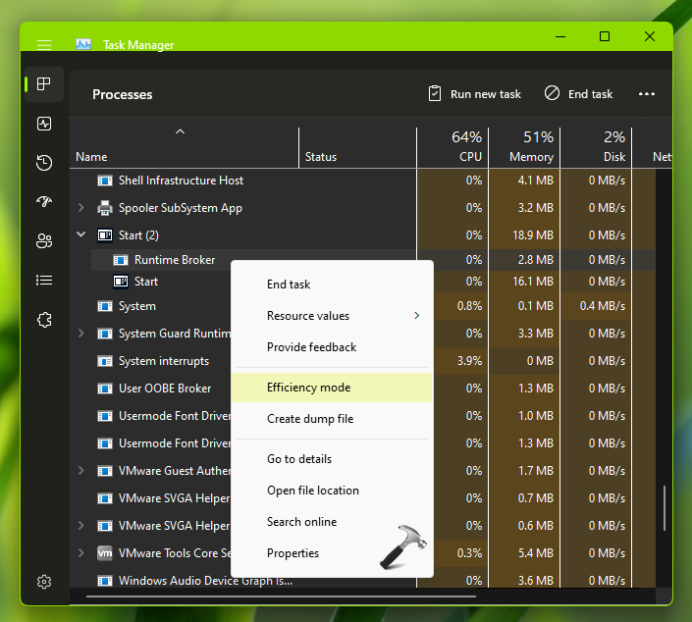This screenshot has width=692, height=622.
Task: Click the Run new task button
Action: tap(474, 94)
